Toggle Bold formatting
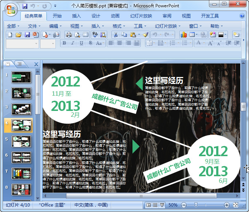This screenshot has height=212, width=249. click(65, 43)
